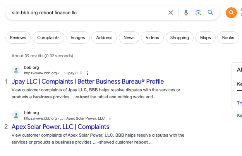Screen dimensions: 242x156
Task: Open Google Lens image search
Action: (x=198, y=13)
